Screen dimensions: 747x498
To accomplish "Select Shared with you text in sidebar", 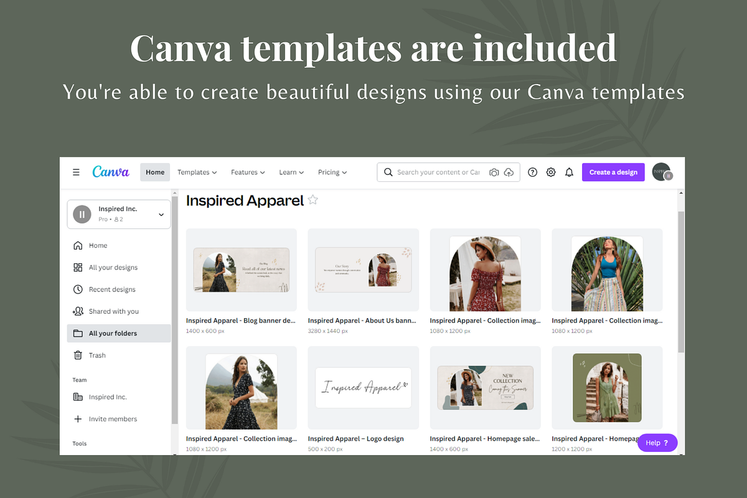I will point(114,311).
